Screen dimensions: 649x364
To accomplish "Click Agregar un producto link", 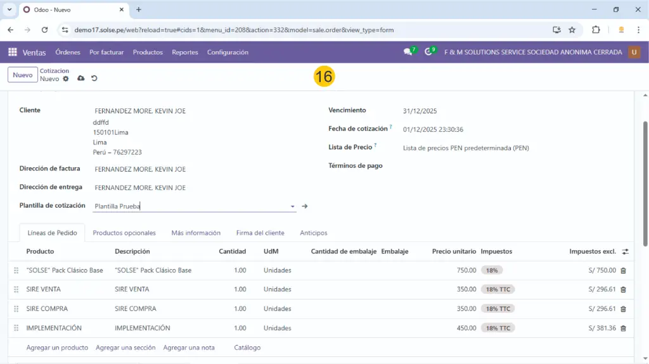I will 57,348.
